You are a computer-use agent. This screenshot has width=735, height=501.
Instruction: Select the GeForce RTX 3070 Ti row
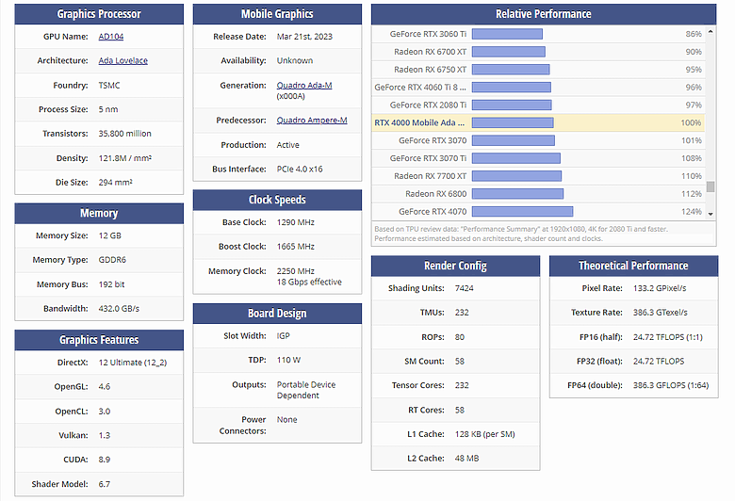[538, 158]
